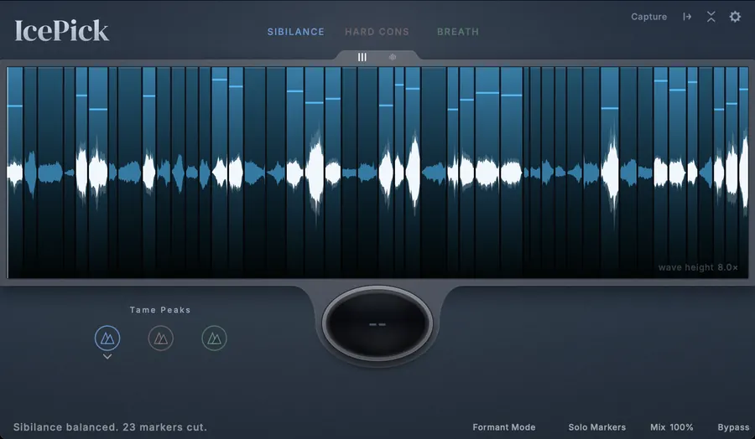755x439 pixels.
Task: Toggle Solo Markers
Action: click(x=597, y=427)
